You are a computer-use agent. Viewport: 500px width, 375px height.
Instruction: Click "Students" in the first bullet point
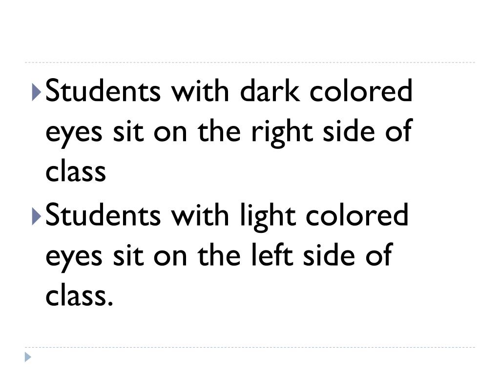[103, 90]
